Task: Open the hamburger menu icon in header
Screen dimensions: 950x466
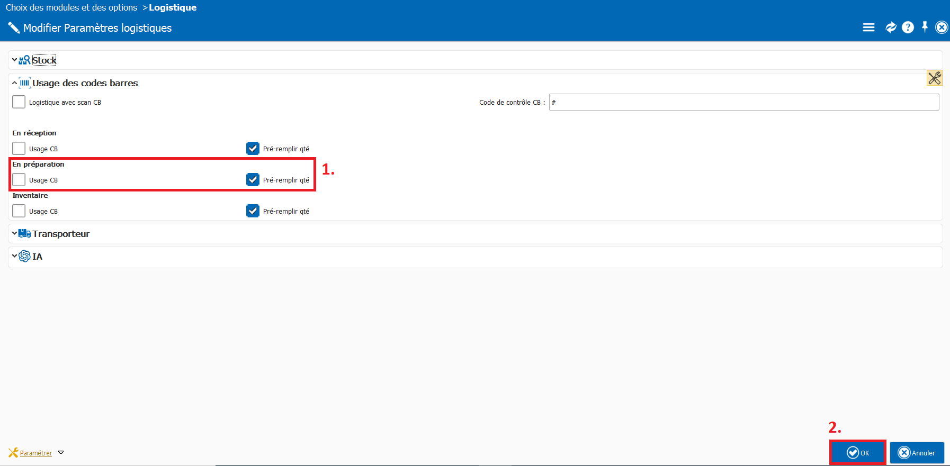Action: 868,28
